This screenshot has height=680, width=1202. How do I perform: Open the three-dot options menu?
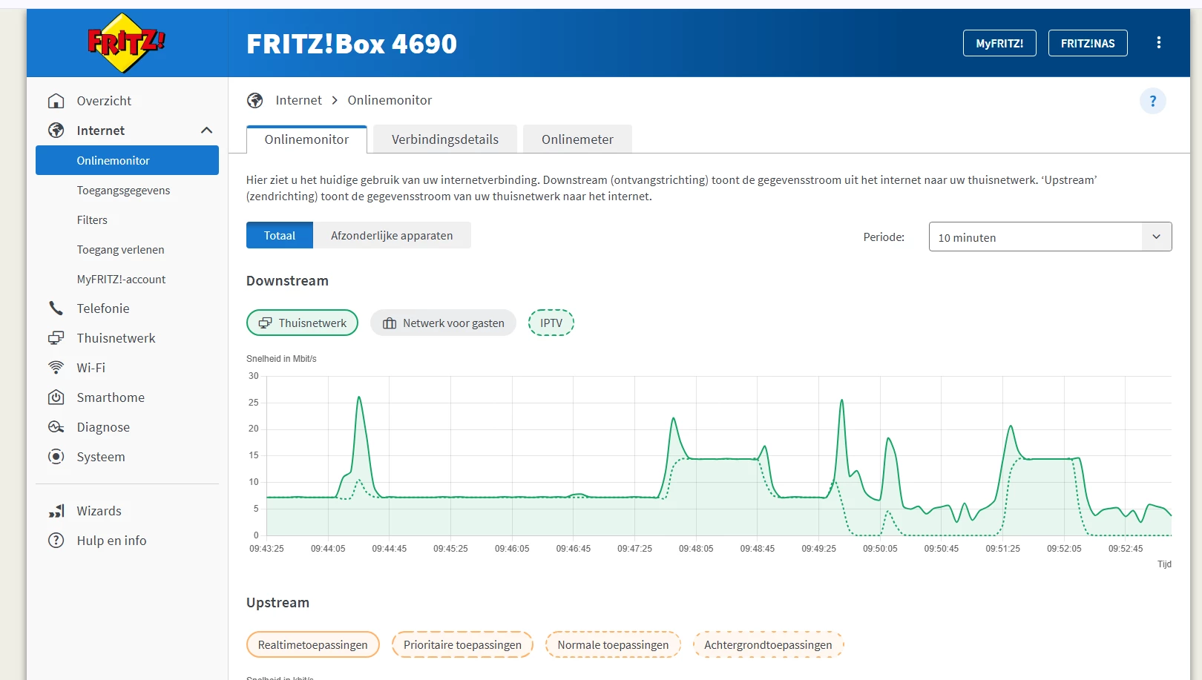tap(1158, 43)
